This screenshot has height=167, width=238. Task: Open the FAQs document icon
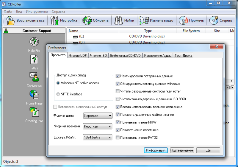(34, 60)
